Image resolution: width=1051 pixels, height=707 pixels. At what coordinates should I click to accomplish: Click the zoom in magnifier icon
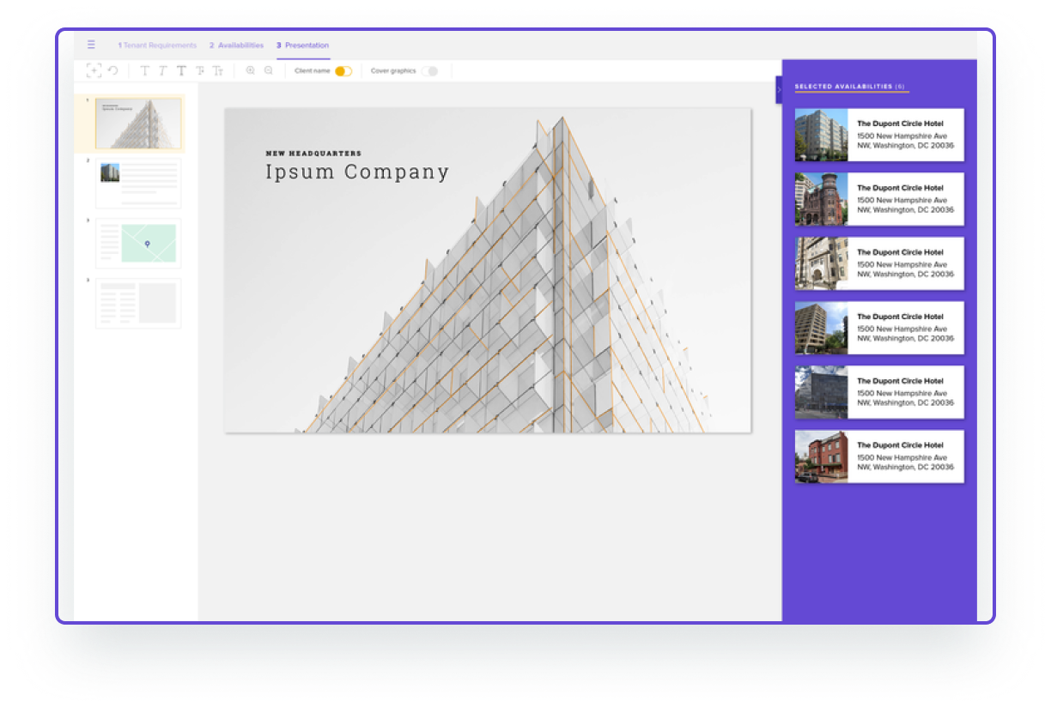(x=250, y=71)
